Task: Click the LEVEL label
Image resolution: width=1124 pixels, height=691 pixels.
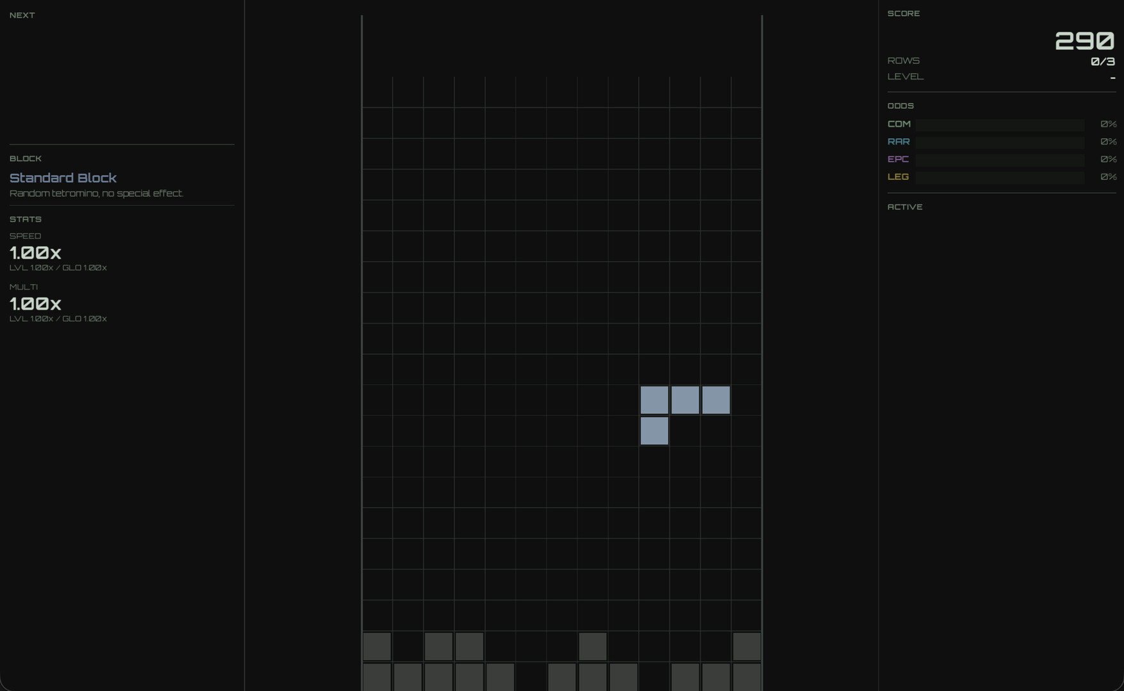Action: pos(906,77)
